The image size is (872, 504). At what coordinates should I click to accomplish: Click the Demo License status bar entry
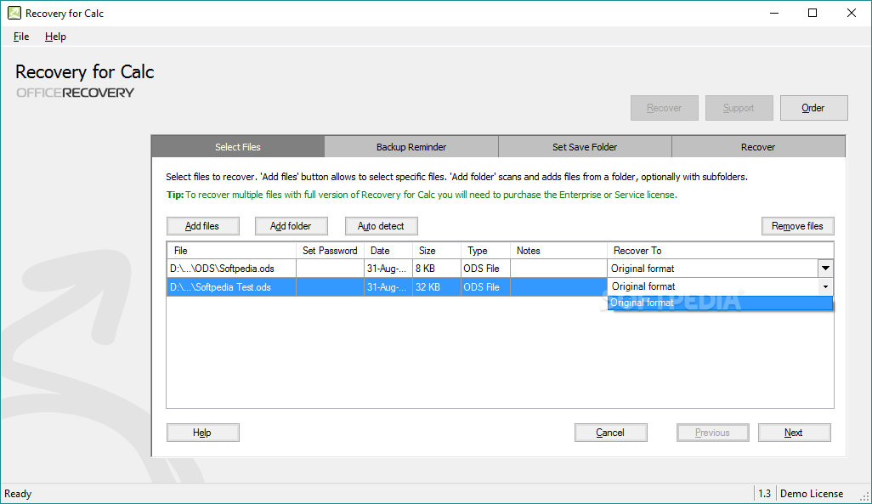tap(812, 494)
